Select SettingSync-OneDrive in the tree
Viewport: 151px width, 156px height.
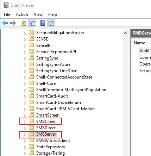point(57,71)
